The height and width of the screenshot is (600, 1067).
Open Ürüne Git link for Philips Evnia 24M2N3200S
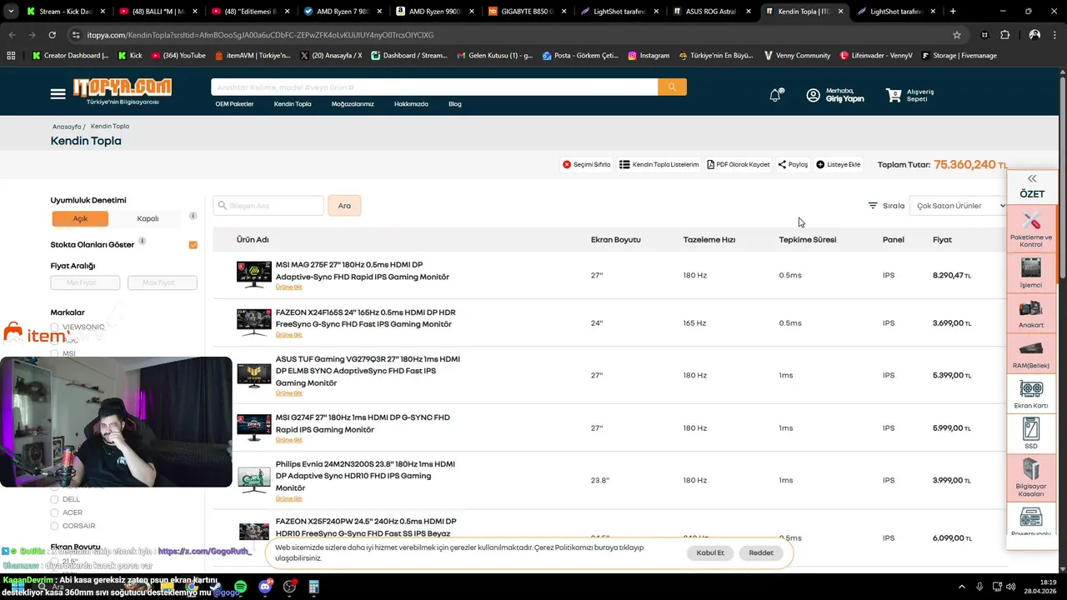pos(289,498)
